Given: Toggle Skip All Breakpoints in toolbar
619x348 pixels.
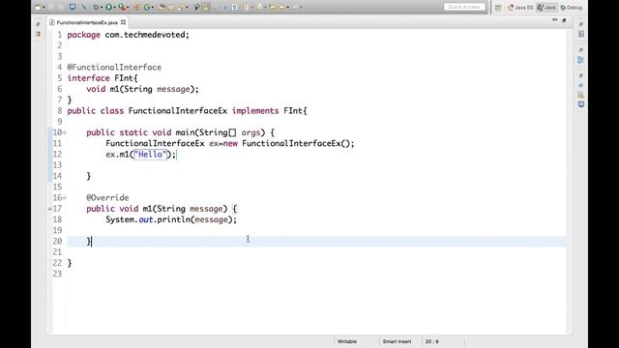Looking at the screenshot, I should coord(84,7).
